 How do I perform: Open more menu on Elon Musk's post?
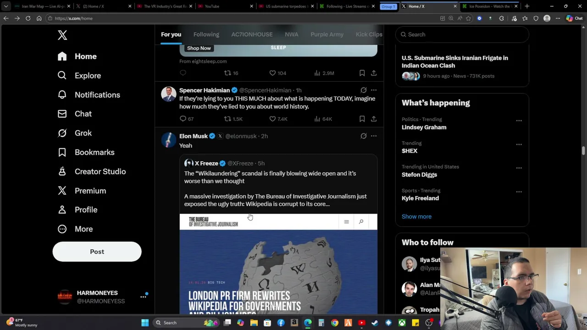point(374,136)
